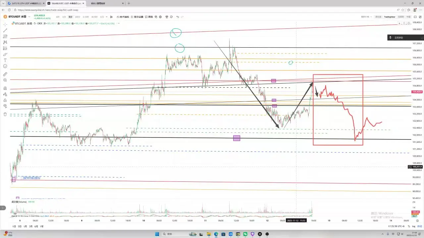This screenshot has width=424, height=238.
Task: Set chart range to 1月
Action: [25, 226]
